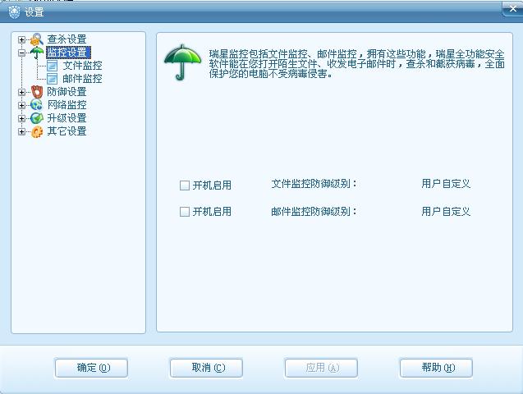Click the baseball glove icon beside 防御设置
This screenshot has height=394, width=523.
(x=37, y=92)
